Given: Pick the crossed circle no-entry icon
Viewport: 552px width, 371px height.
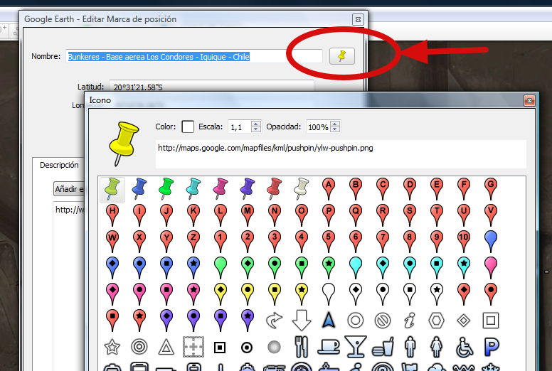Looking at the screenshot, I should 383,321.
